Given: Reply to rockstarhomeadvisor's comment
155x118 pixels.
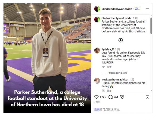Looking at the screenshot, I should 109,91.
